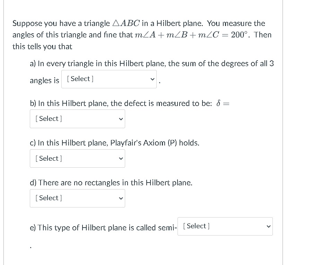Open the rectangles dropdown in part d)
This screenshot has height=265, width=329.
point(77,198)
